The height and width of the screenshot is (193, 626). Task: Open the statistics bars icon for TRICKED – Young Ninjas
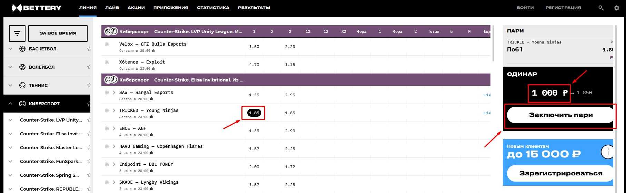151,117
